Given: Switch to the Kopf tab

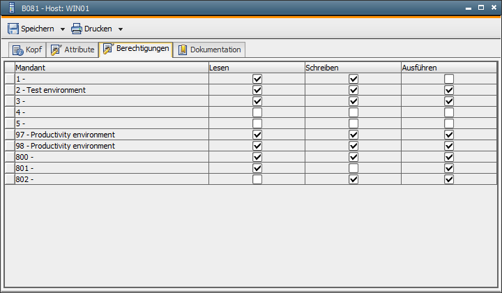Looking at the screenshot, I should pos(27,50).
